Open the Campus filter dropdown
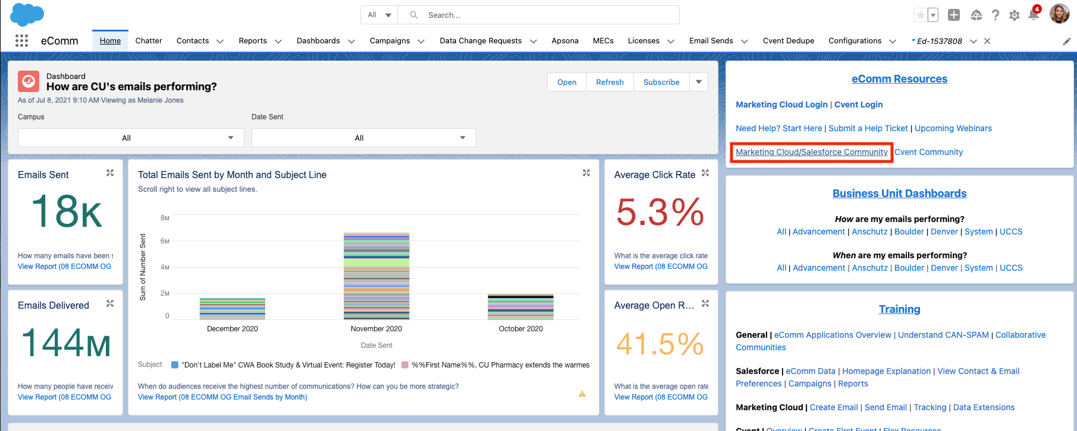The image size is (1077, 431). coord(131,138)
